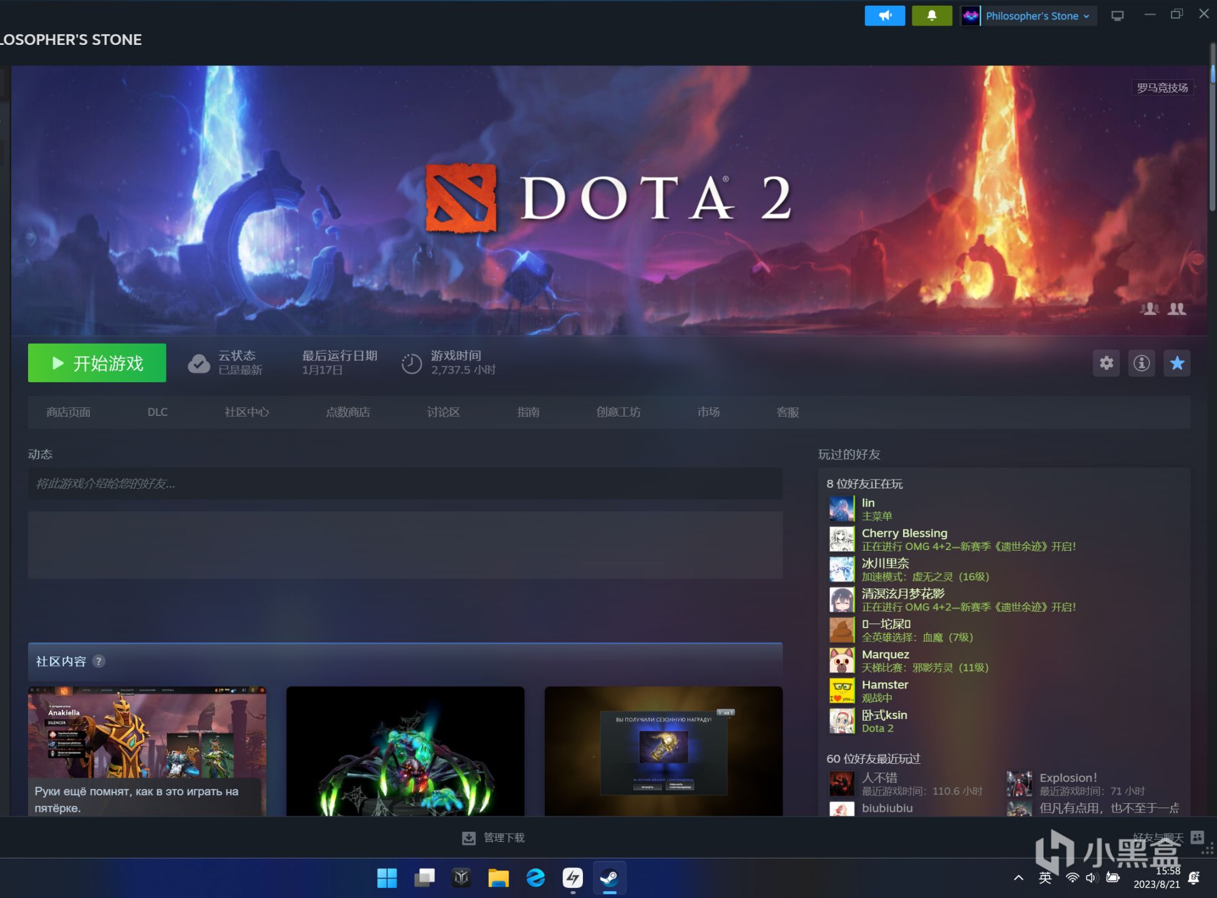Click the Wi-Fi network tray icon
1217x898 pixels.
coord(1072,877)
